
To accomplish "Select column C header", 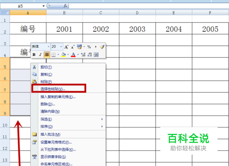I will (101, 13).
